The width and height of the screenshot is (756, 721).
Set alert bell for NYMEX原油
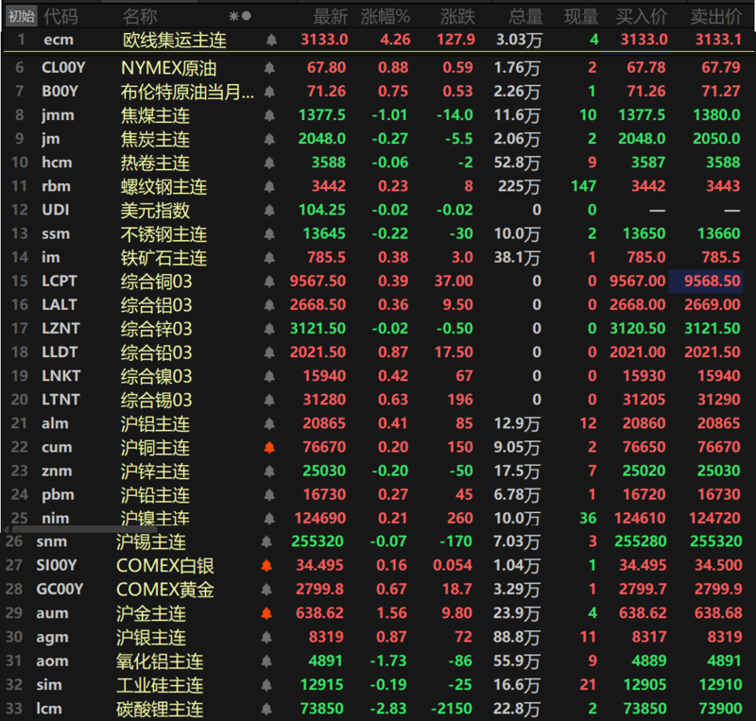click(x=271, y=68)
